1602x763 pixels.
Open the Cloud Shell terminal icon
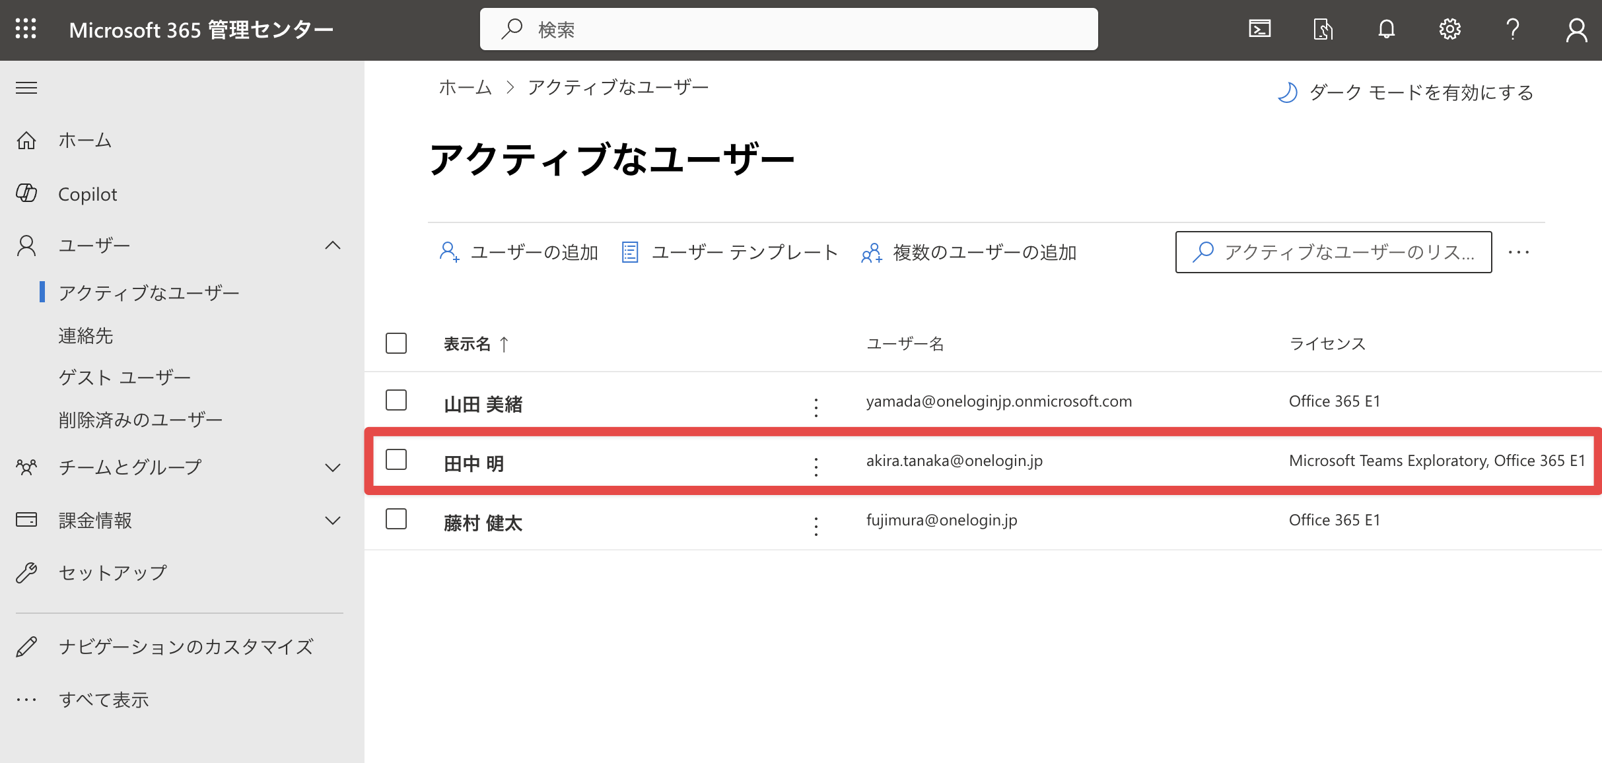click(x=1259, y=29)
